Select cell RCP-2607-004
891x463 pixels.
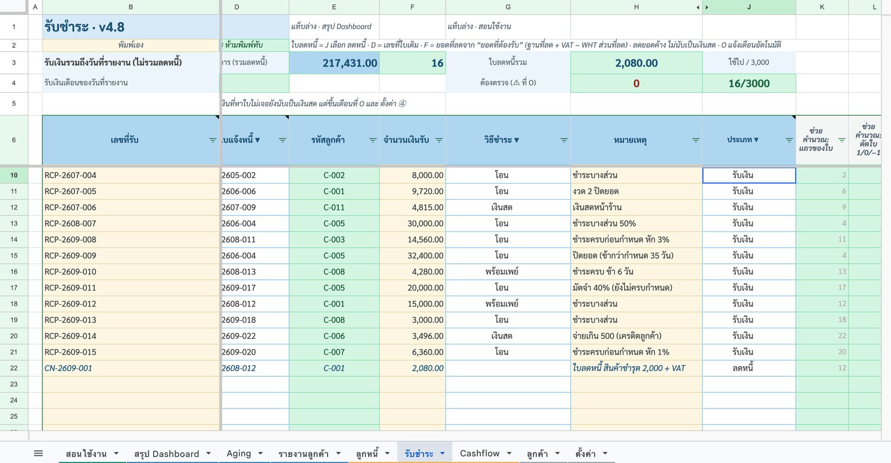point(131,175)
